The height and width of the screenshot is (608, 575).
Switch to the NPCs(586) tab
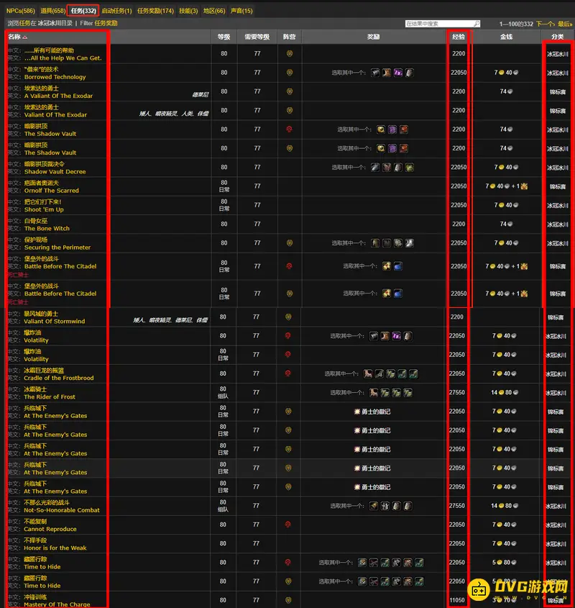point(21,11)
